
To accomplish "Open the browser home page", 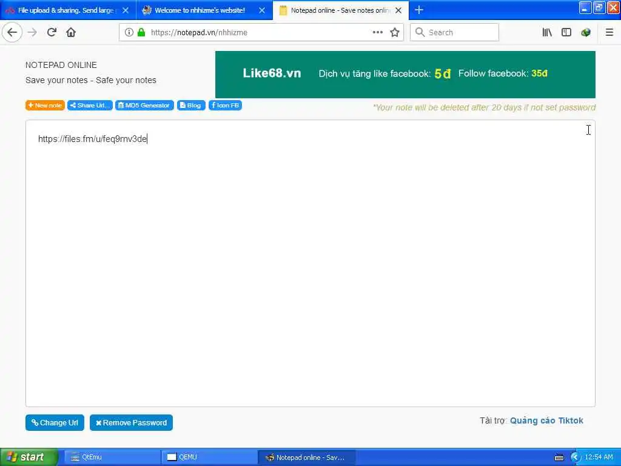I will (71, 32).
